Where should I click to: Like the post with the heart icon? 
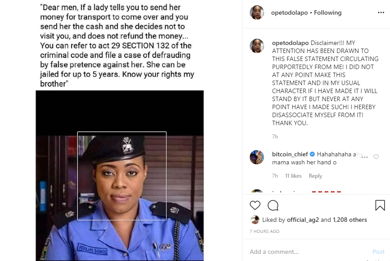(x=255, y=205)
